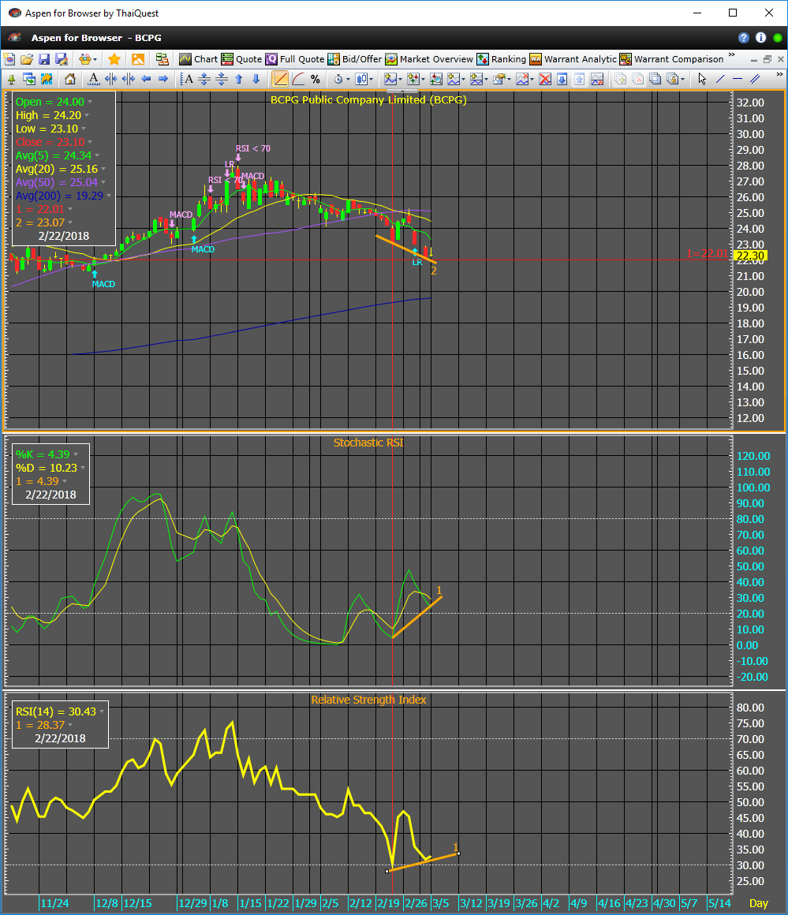Click the blue right arrow
788x915 pixels.
click(x=163, y=79)
